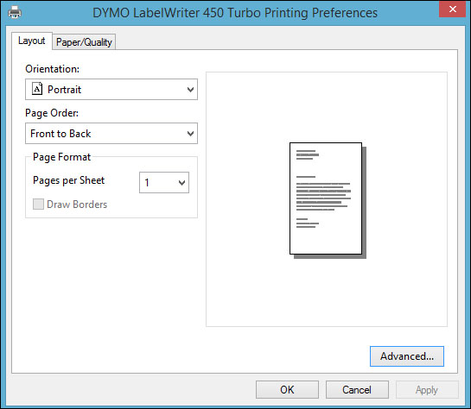Image resolution: width=471 pixels, height=409 pixels.
Task: Click the page layout preview thumbnail
Action: click(328, 200)
